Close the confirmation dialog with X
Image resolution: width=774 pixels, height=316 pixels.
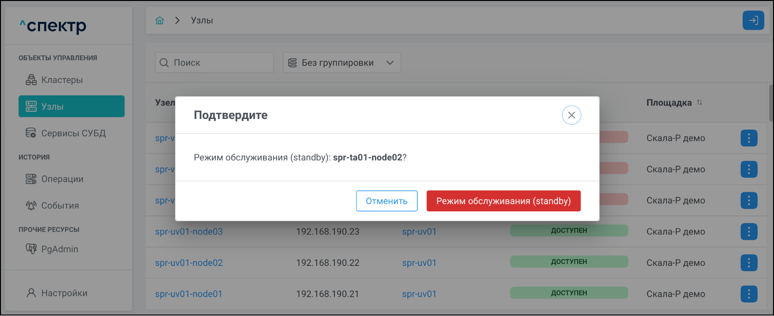click(x=571, y=115)
